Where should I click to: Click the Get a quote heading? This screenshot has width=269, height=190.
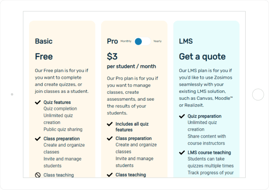tap(202, 57)
